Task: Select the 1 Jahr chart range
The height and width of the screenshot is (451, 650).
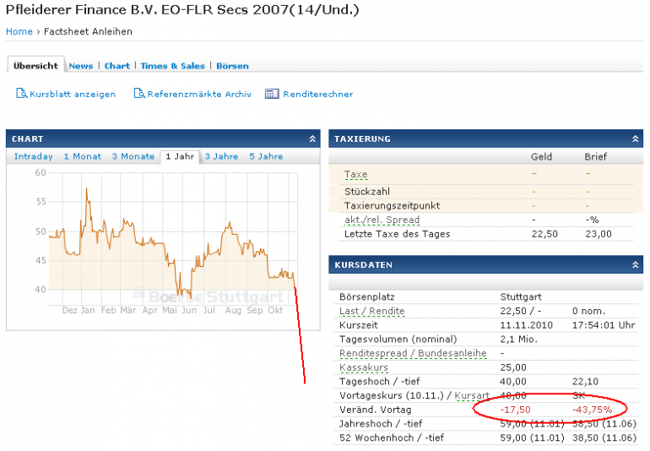Action: click(180, 156)
